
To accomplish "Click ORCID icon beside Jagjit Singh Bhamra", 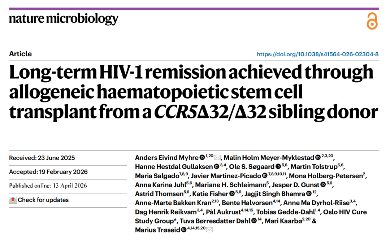I will coord(309,194).
